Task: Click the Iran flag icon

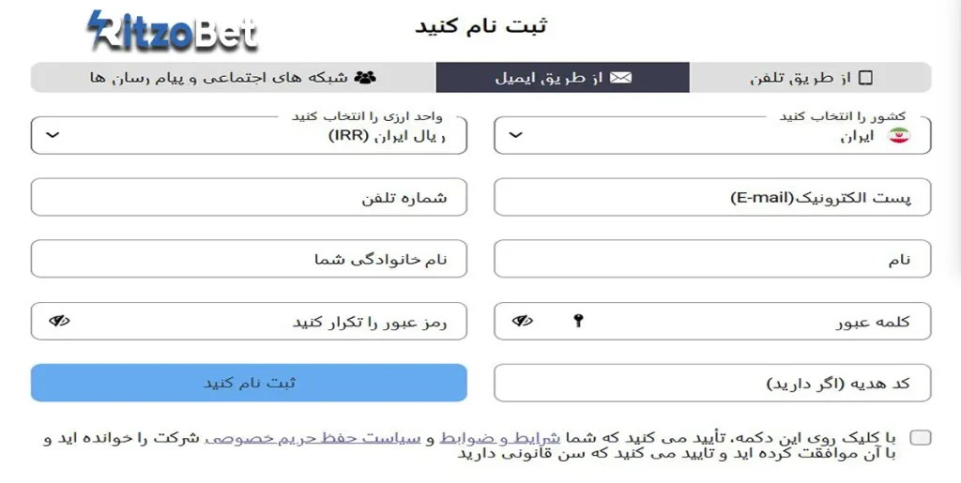Action: (899, 137)
